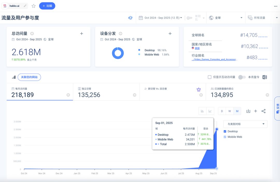280x182 pixels.
Task: Switch to the bar chart view icon
Action: point(202,111)
